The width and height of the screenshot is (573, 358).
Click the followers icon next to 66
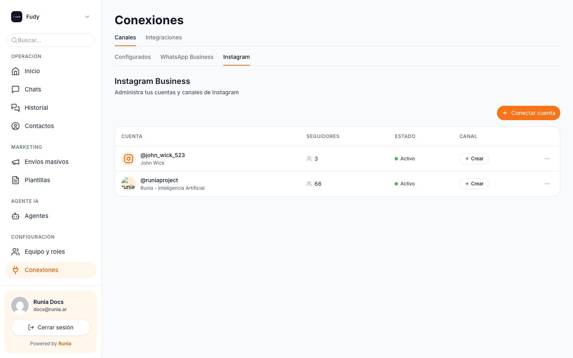(x=309, y=184)
